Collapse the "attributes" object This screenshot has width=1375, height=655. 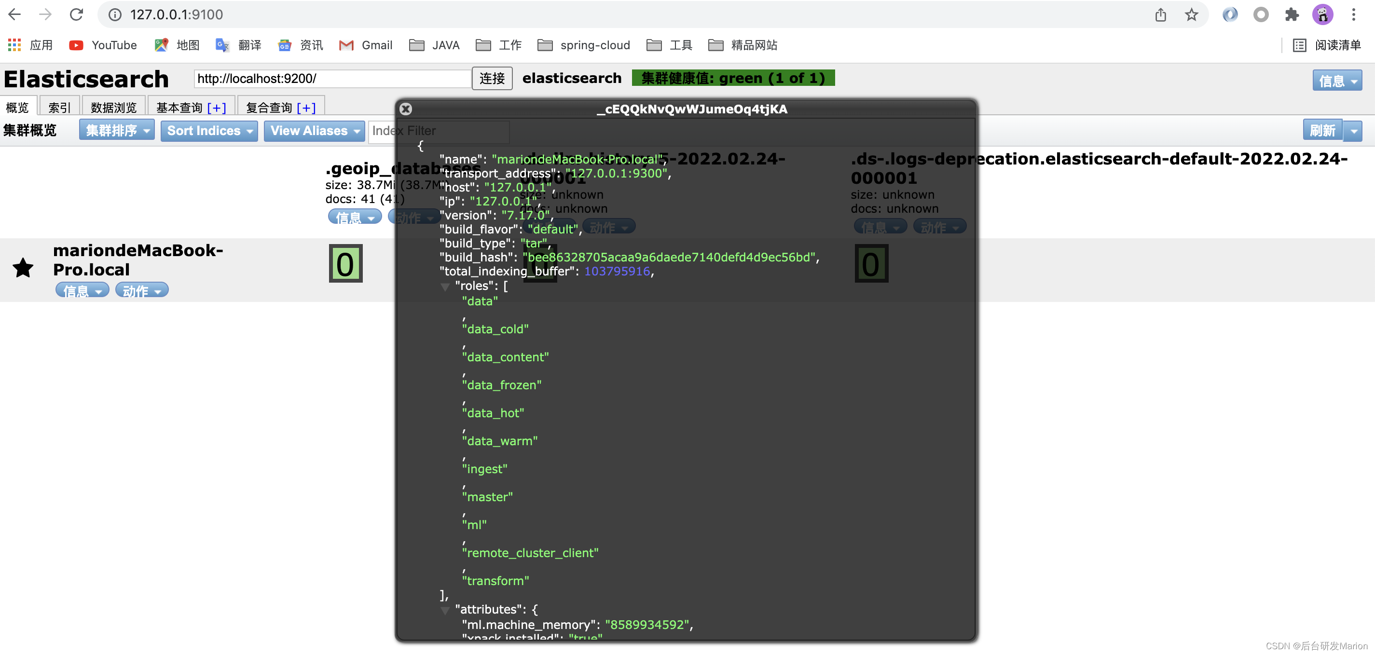point(445,610)
